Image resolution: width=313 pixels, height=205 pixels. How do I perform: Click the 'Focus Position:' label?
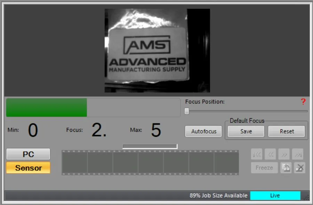[x=205, y=101]
